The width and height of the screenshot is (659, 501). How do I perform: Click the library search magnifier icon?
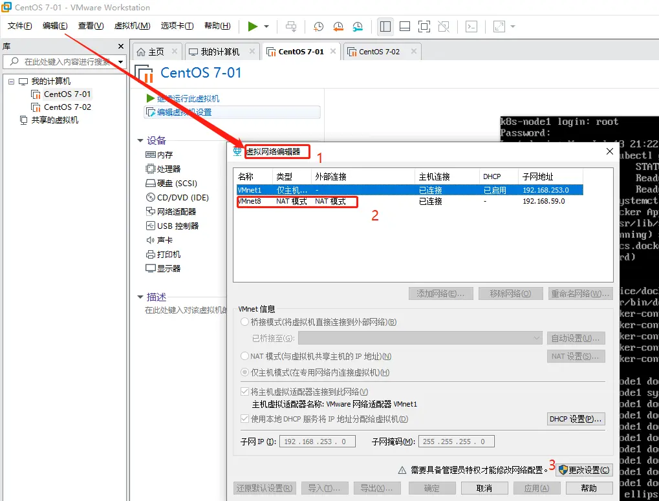click(14, 61)
